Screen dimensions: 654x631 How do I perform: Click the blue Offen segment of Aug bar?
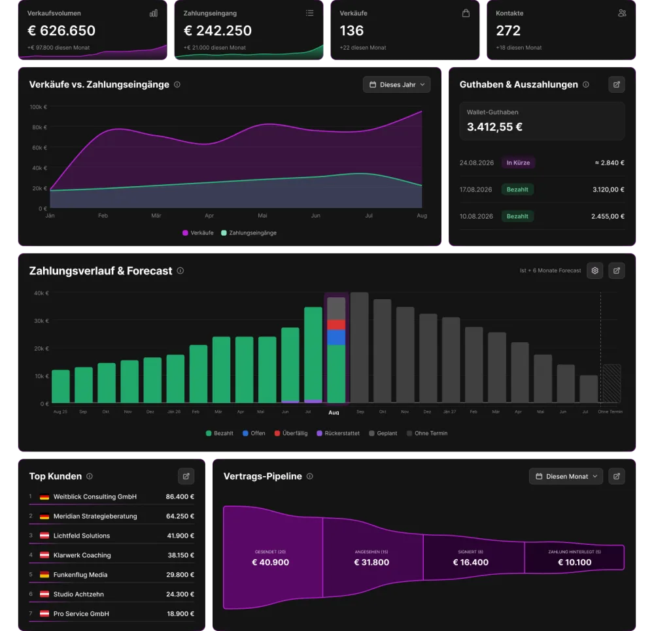(x=336, y=337)
